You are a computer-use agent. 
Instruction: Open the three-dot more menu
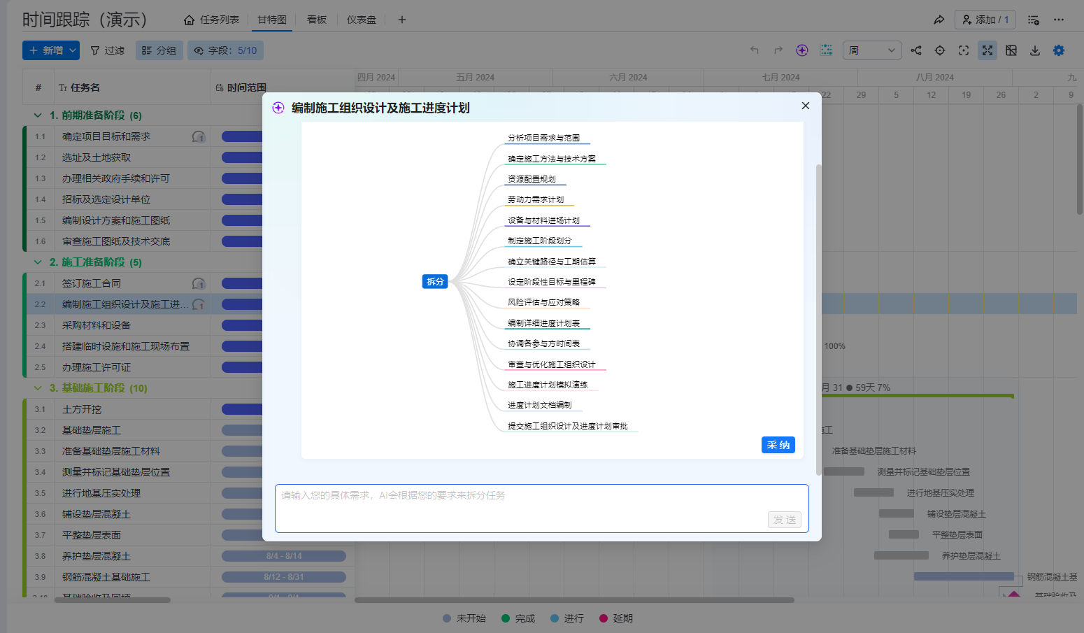point(1059,20)
